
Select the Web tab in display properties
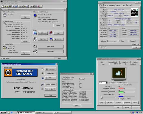click(103, 64)
